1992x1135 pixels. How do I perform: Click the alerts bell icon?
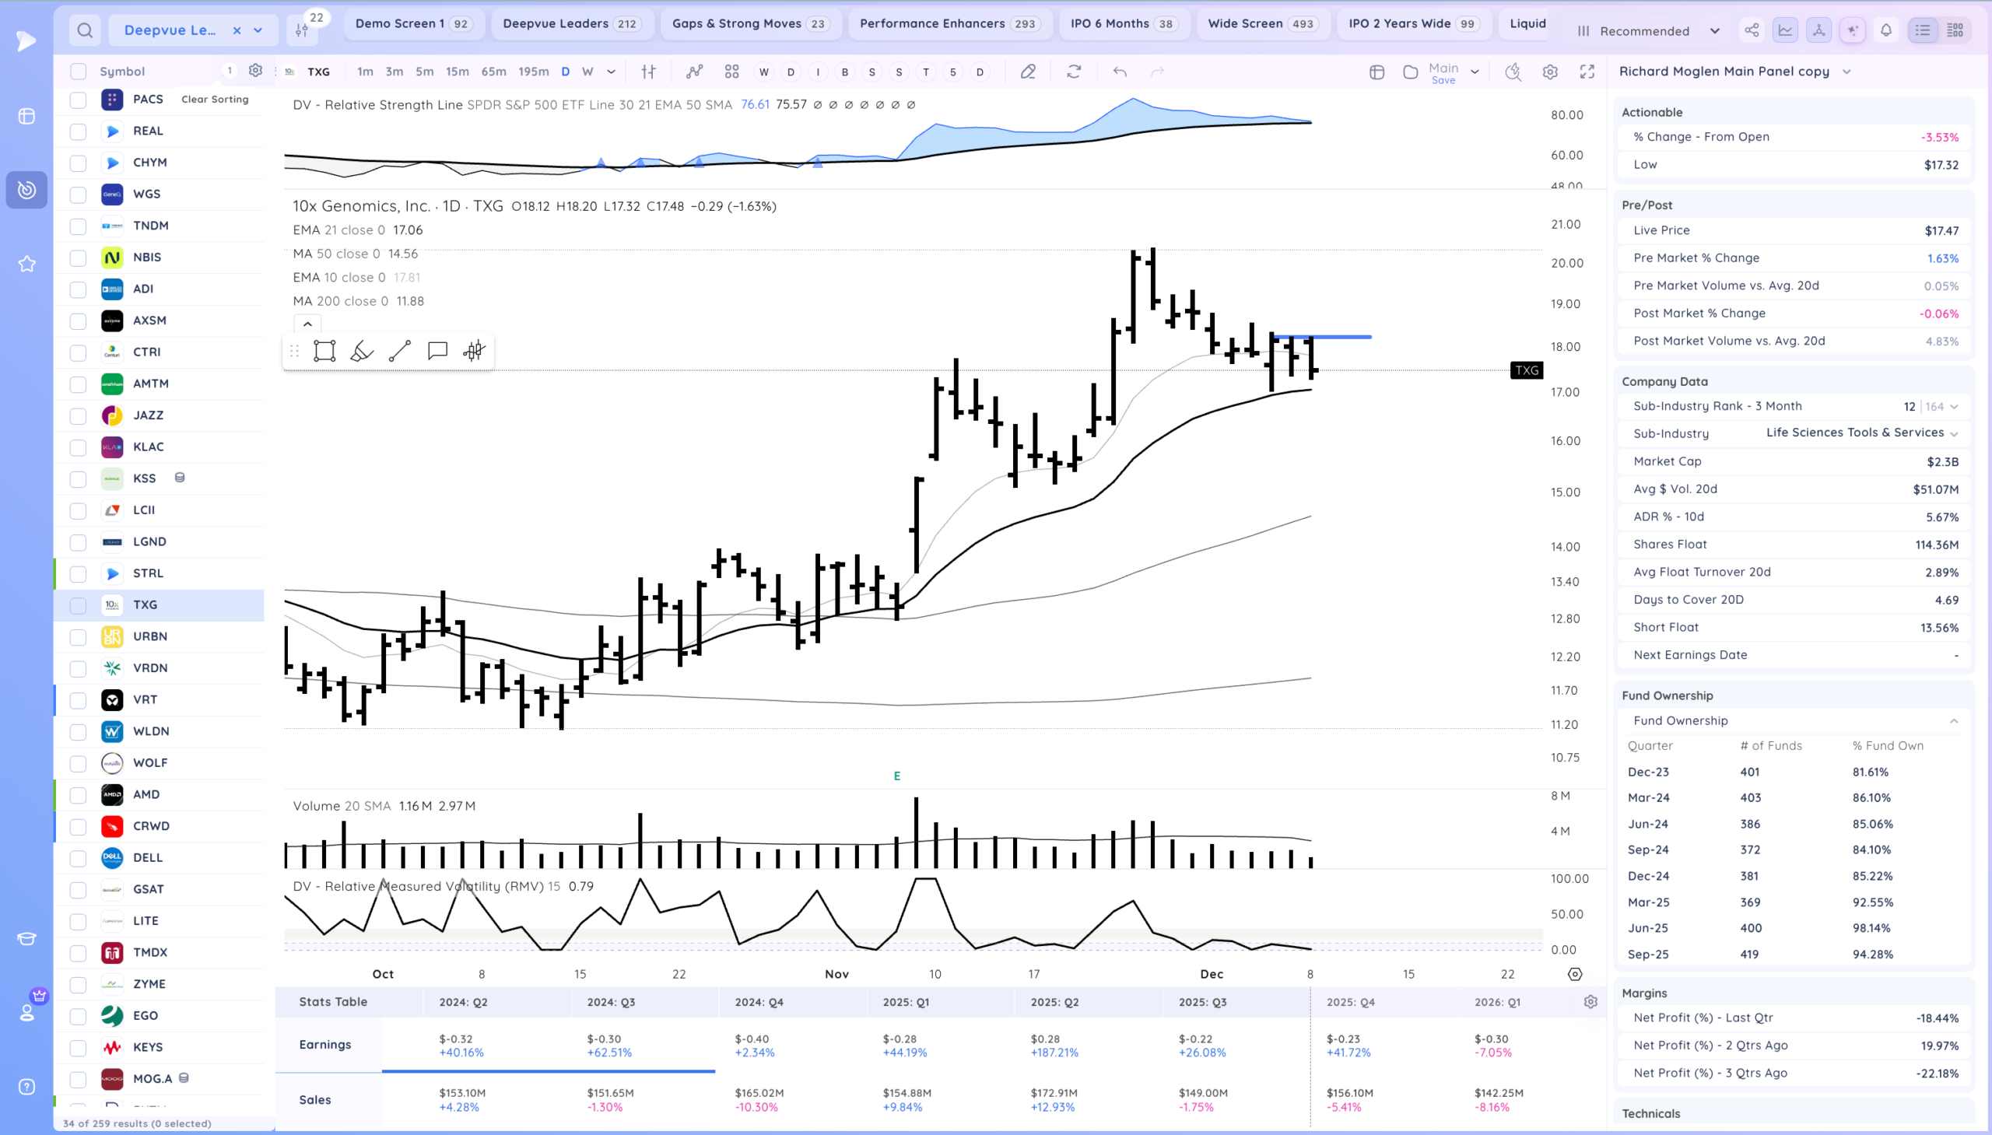pos(1886,30)
